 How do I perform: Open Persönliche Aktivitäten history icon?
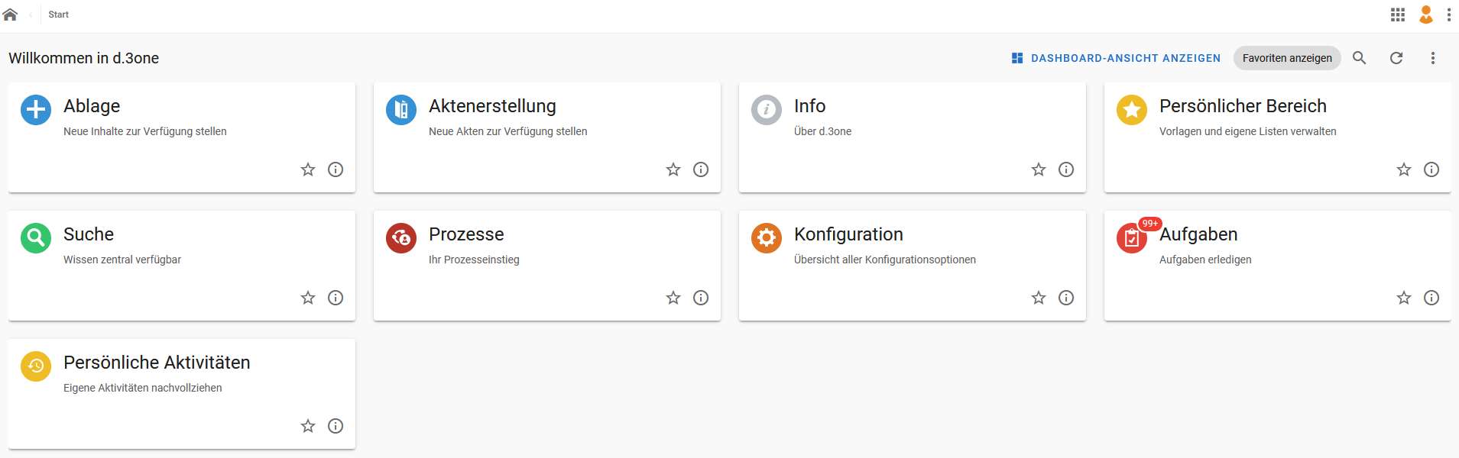click(36, 366)
